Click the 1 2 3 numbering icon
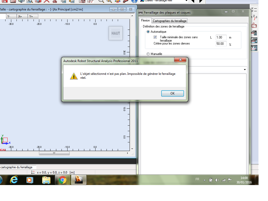The width and height of the screenshot is (268, 201). pyautogui.click(x=254, y=18)
